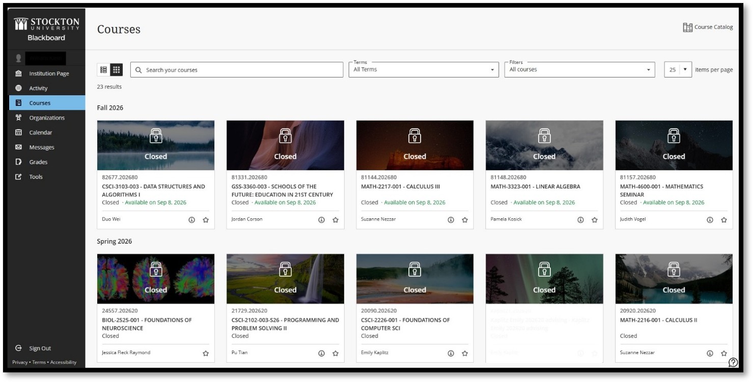Open the Course Catalog
753x382 pixels.
(x=708, y=27)
